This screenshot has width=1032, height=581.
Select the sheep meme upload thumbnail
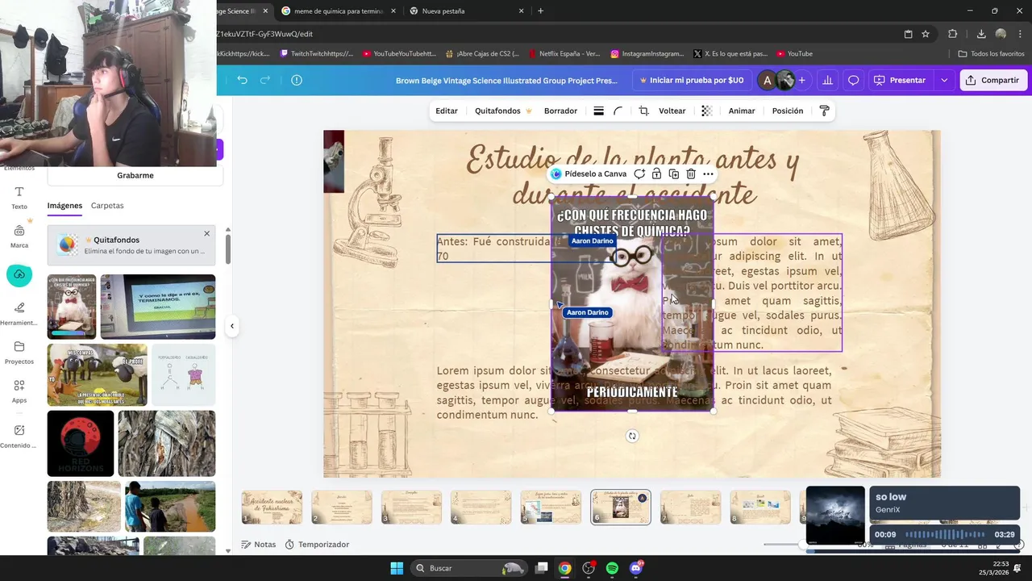point(98,375)
